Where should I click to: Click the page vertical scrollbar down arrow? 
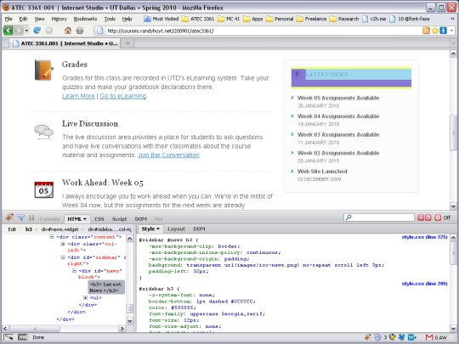[453, 206]
